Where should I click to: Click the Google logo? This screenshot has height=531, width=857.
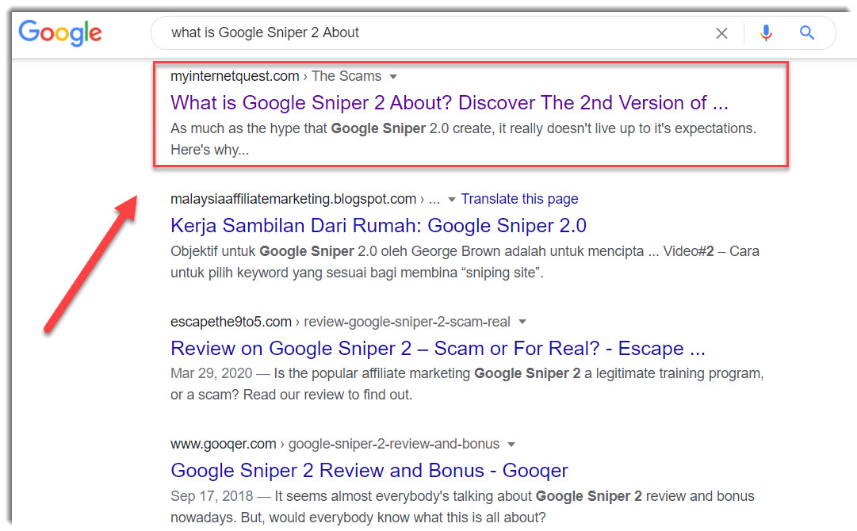[x=60, y=32]
